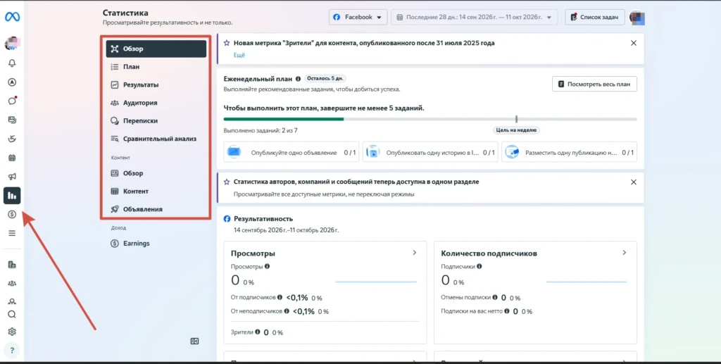Open the all tools hamburger icon
This screenshot has width=721, height=364.
pyautogui.click(x=12, y=233)
